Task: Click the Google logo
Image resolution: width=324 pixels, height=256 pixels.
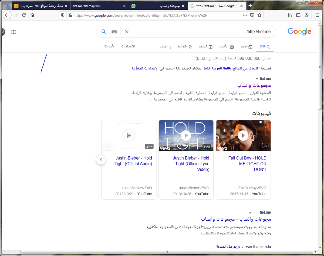Action: click(299, 31)
